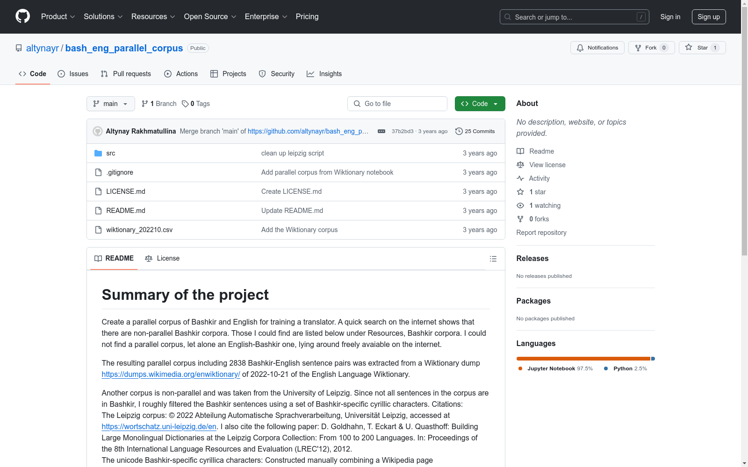Open the altynayr user profile link

pyautogui.click(x=43, y=48)
